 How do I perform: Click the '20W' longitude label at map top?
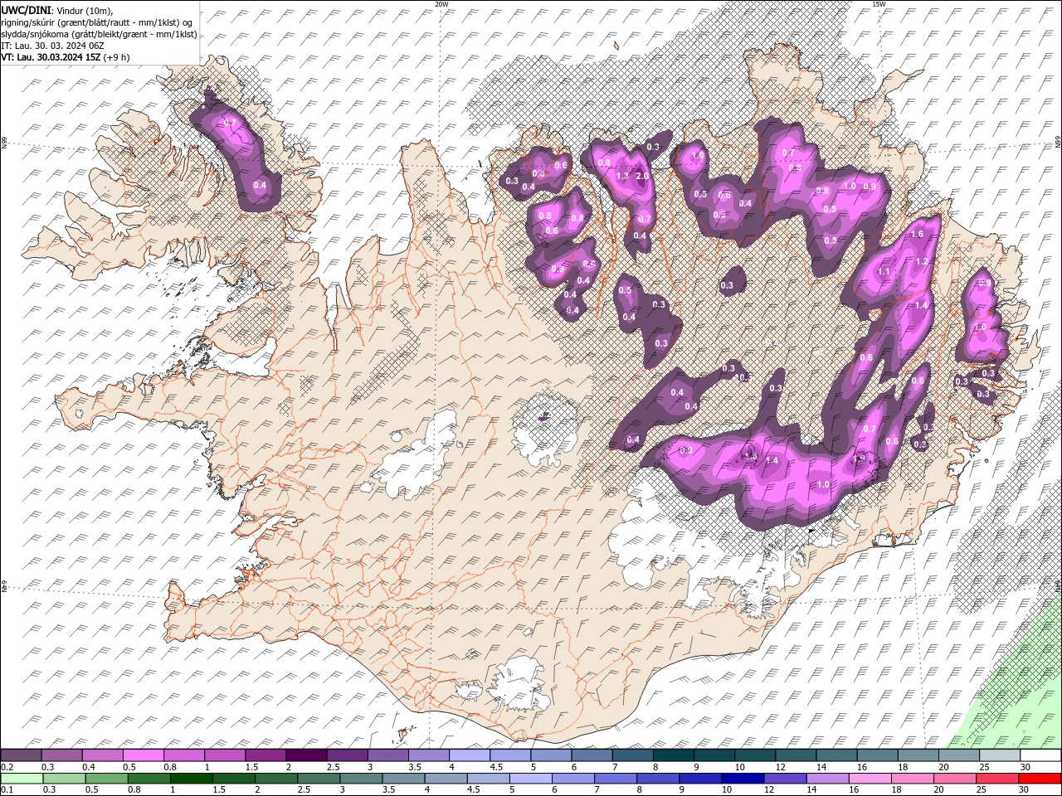click(441, 4)
